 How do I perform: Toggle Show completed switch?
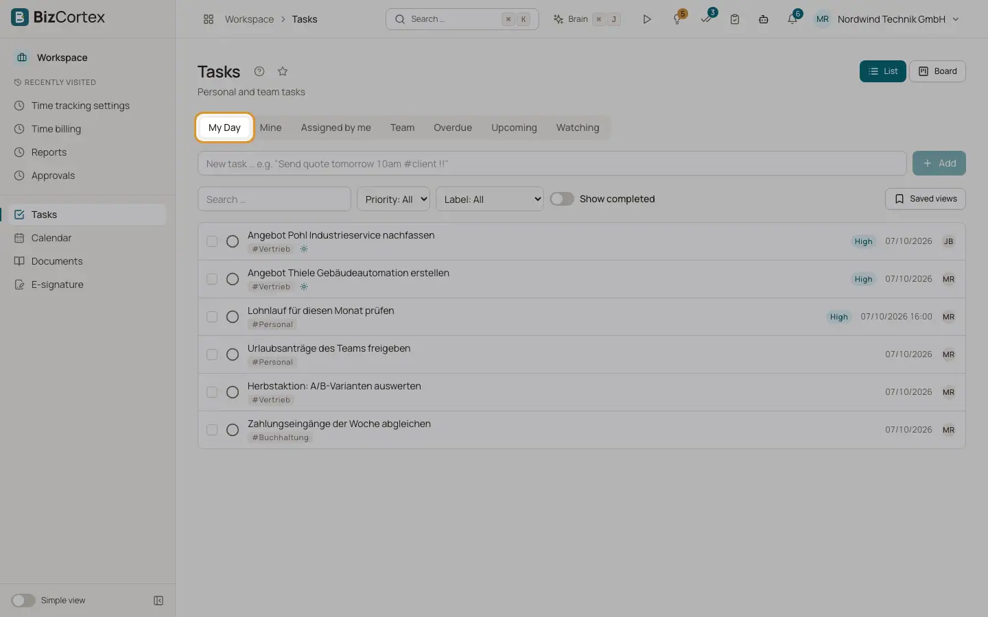(x=562, y=199)
